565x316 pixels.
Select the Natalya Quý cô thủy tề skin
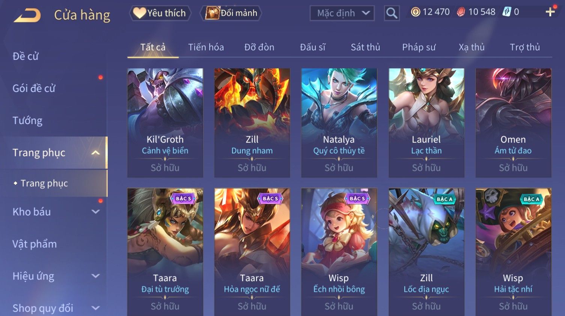[339, 123]
